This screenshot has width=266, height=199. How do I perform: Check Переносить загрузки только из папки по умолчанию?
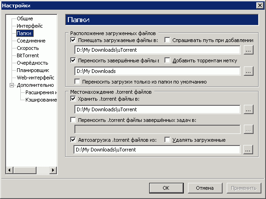coord(78,82)
